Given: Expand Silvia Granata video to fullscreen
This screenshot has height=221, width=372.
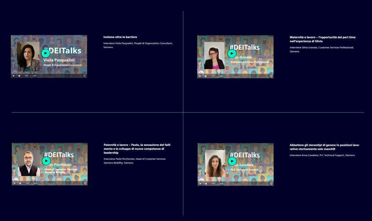Looking at the screenshot, I should tap(271, 76).
